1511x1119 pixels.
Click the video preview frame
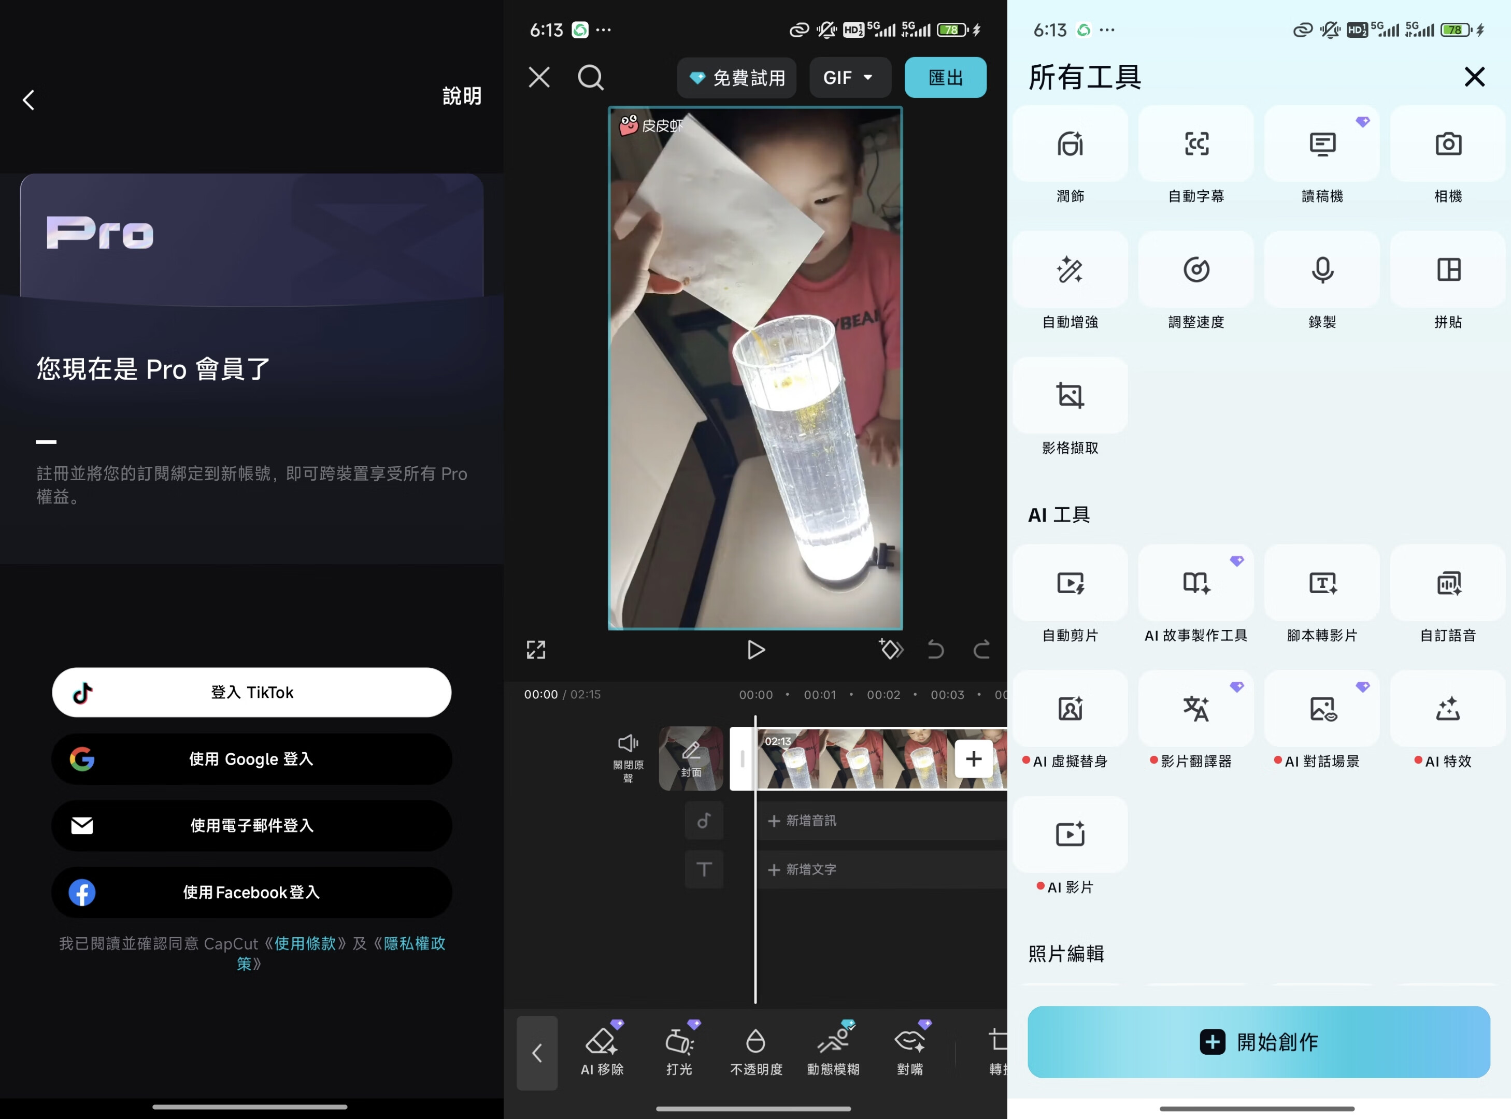coord(755,368)
